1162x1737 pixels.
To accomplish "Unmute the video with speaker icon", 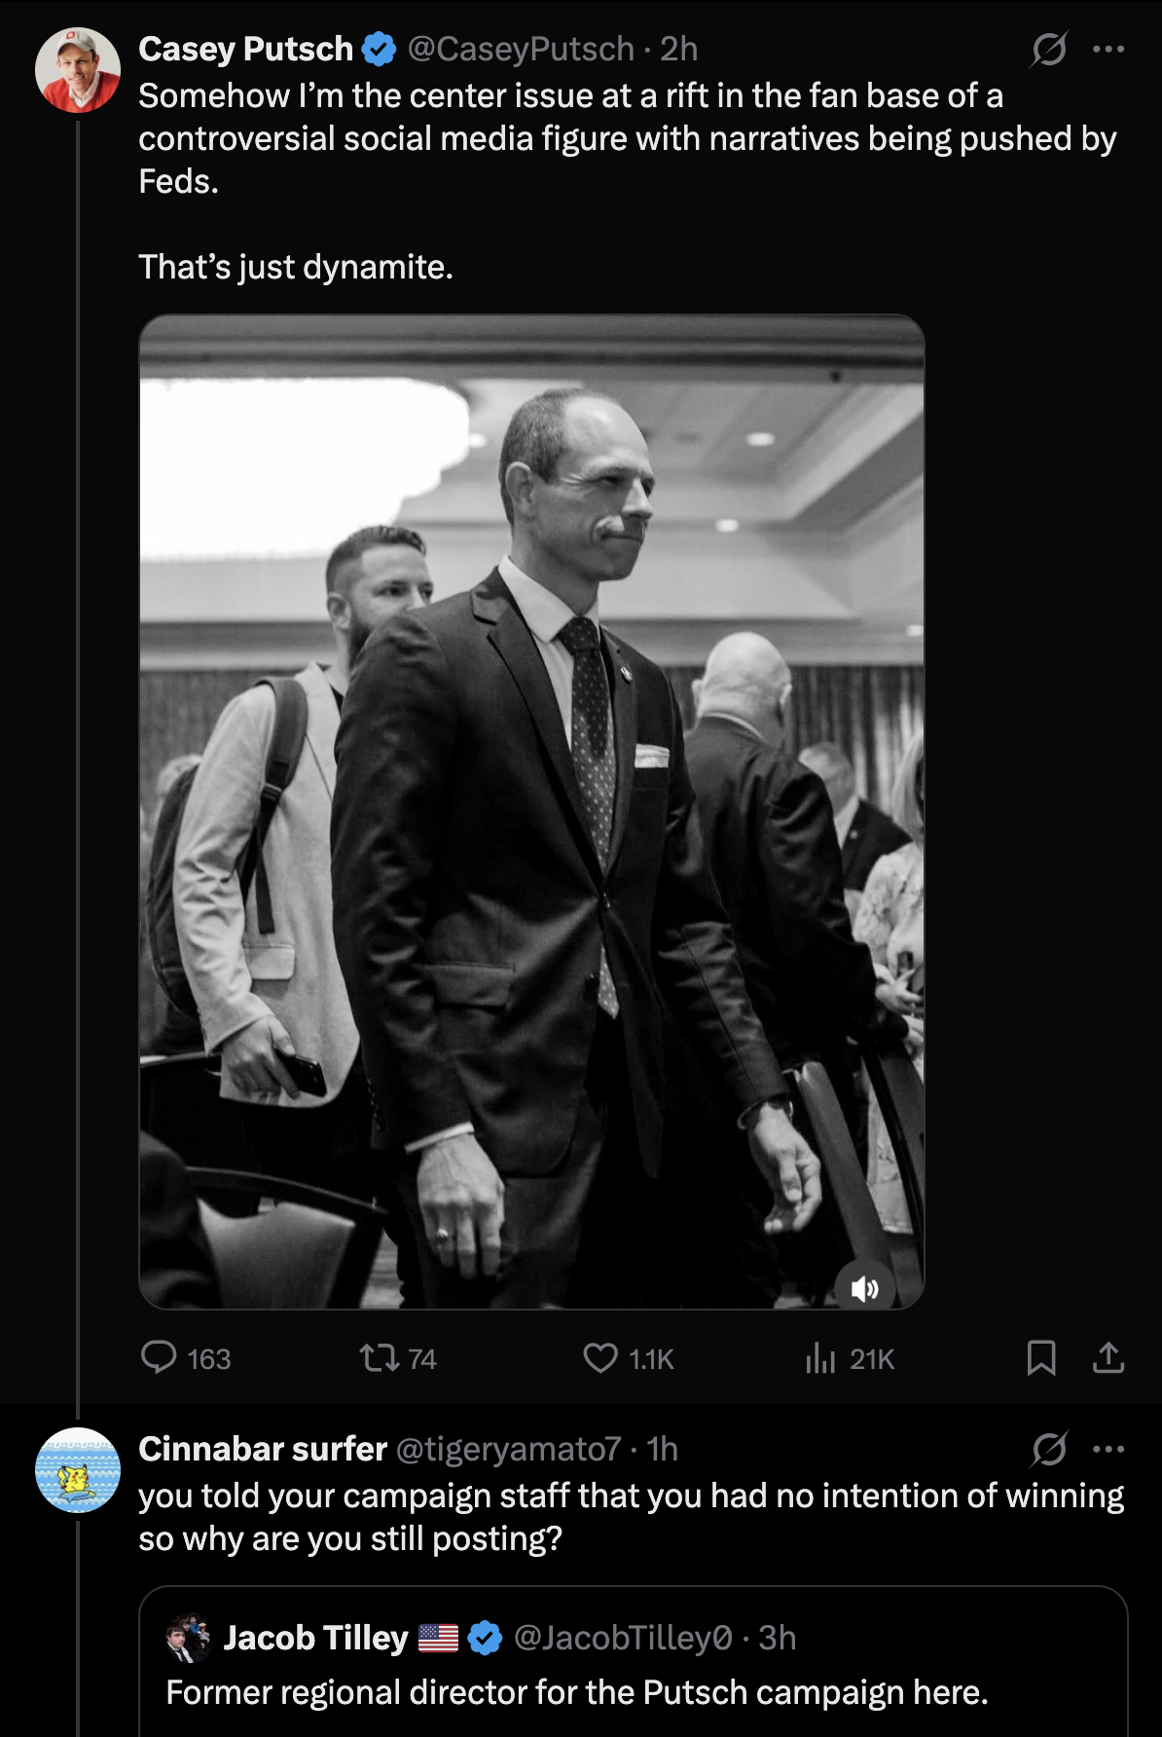I will tap(864, 1289).
